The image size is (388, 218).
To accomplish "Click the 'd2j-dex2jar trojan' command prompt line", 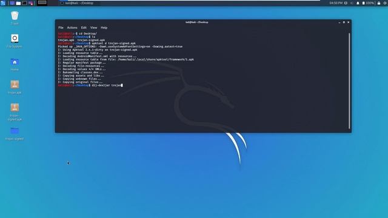I will tap(90, 85).
